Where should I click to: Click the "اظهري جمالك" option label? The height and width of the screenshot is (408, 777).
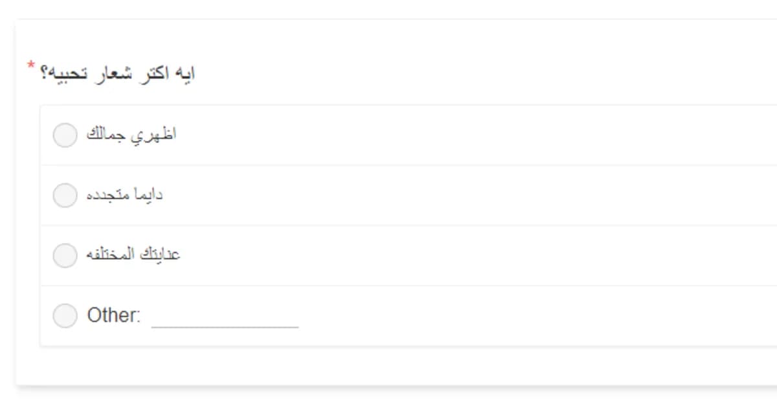point(133,133)
